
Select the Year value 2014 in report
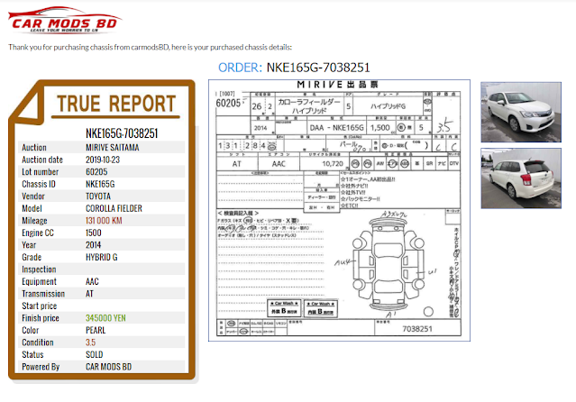point(94,245)
